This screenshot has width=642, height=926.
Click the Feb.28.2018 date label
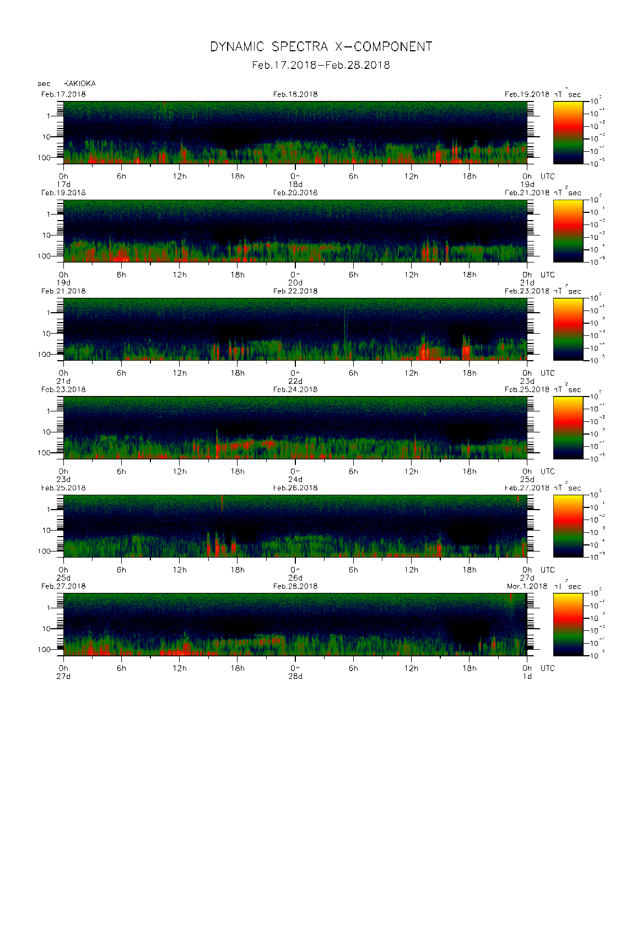click(x=295, y=586)
